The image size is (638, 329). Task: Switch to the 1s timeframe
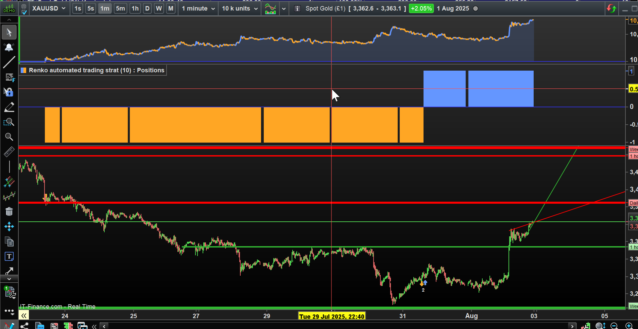[x=78, y=8]
